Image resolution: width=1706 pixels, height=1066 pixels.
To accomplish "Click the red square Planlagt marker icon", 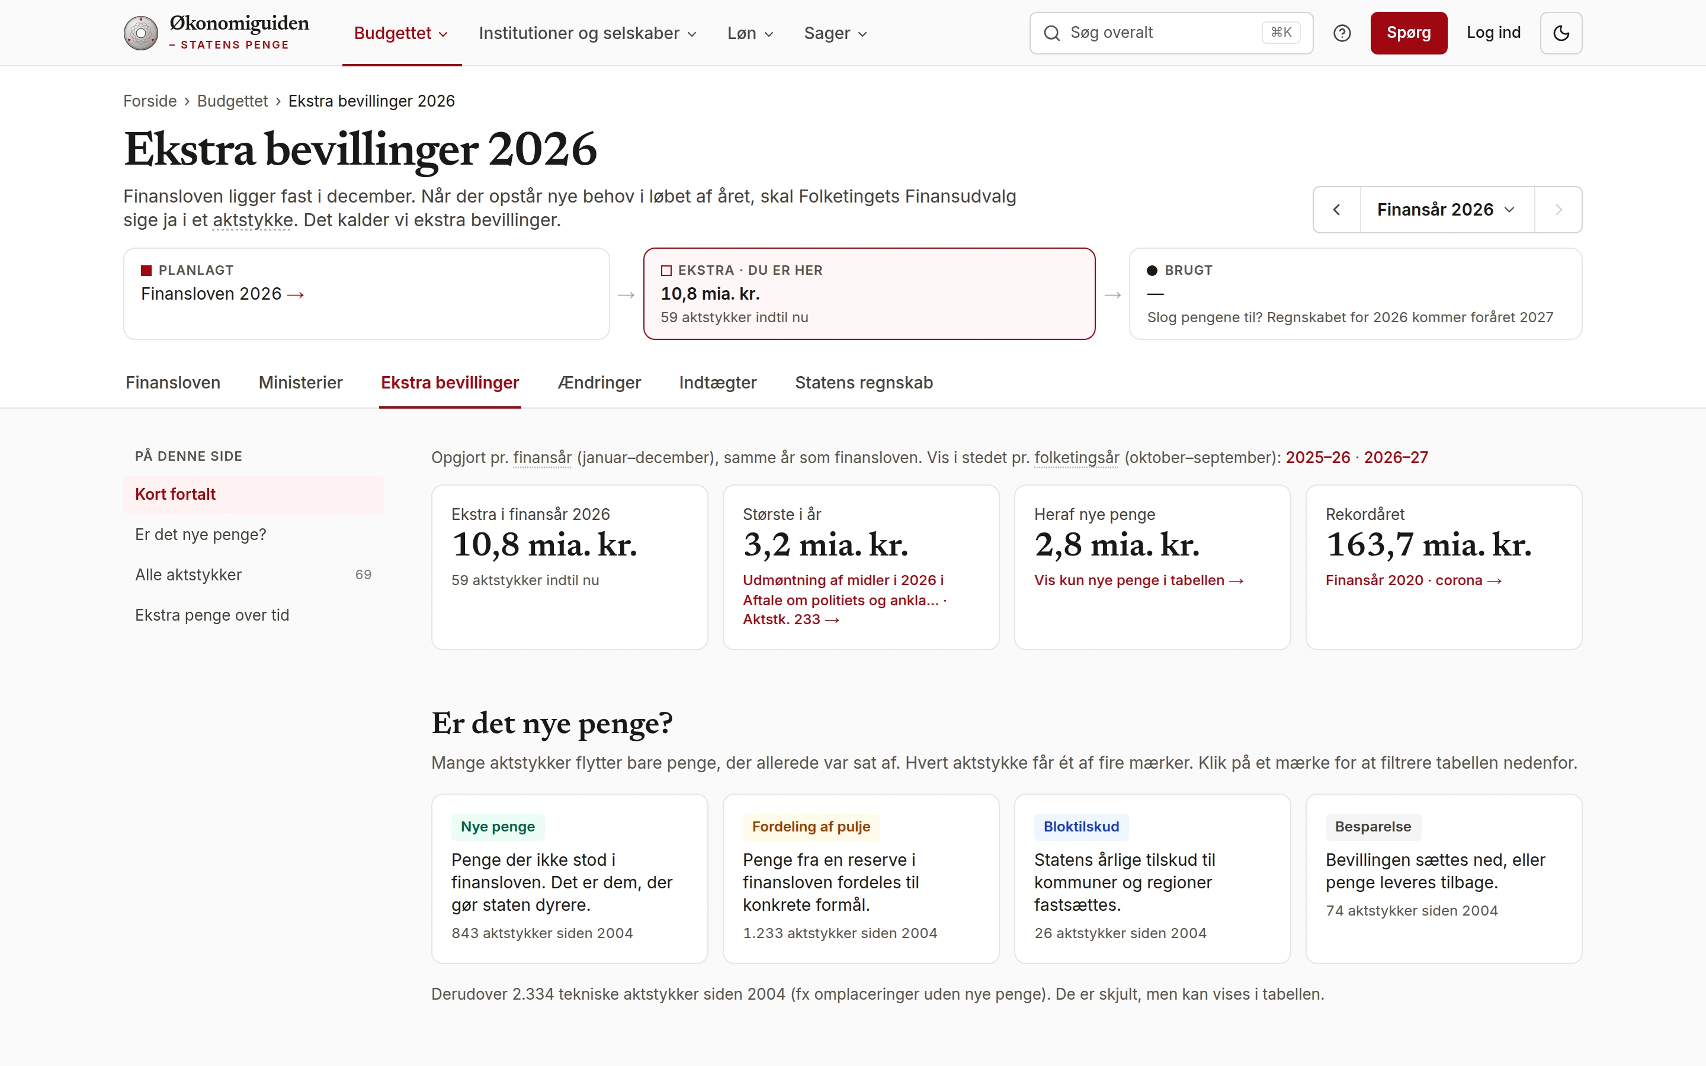I will (146, 270).
